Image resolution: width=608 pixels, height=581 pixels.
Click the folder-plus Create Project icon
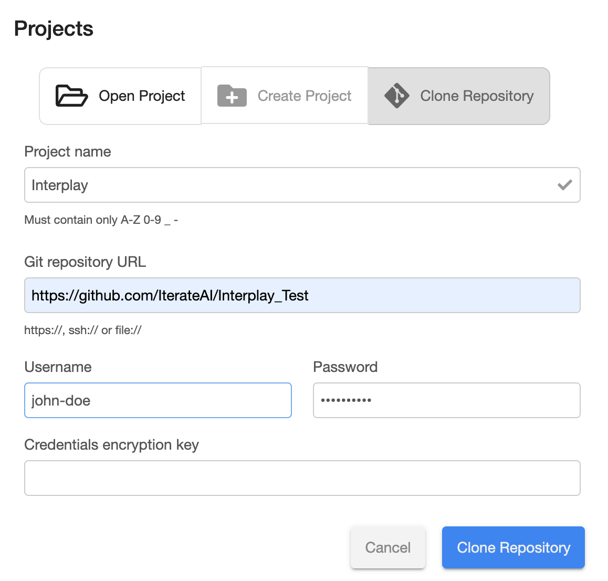(x=232, y=96)
